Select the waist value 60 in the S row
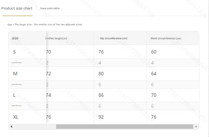The height and width of the screenshot is (137, 209). click(154, 52)
